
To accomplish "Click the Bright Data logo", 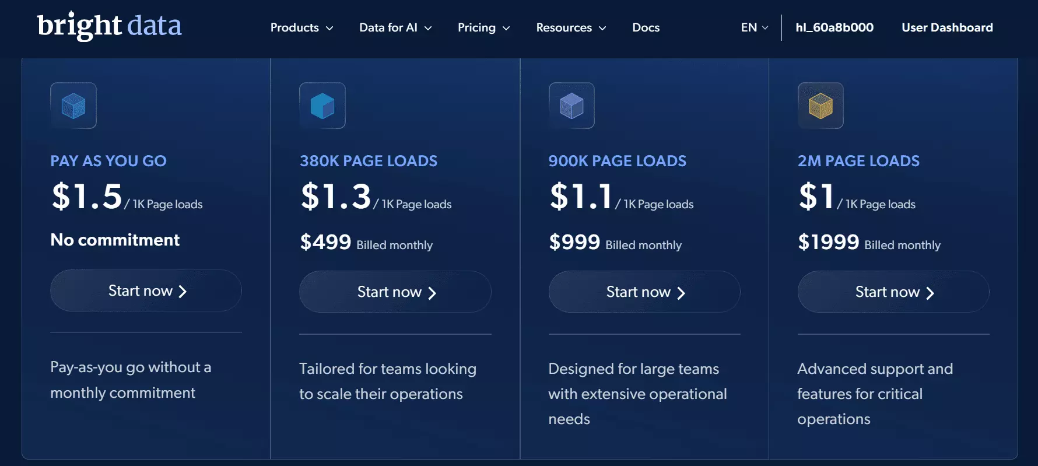I will tap(109, 26).
